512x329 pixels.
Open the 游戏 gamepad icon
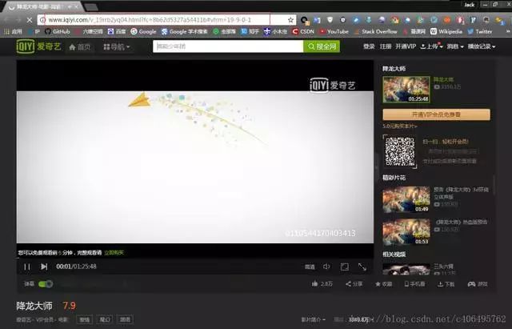coord(478,284)
